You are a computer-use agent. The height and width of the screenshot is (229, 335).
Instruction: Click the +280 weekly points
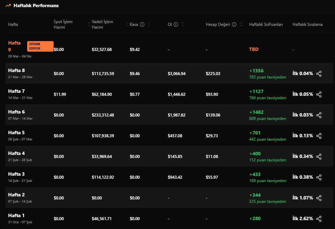(255, 219)
